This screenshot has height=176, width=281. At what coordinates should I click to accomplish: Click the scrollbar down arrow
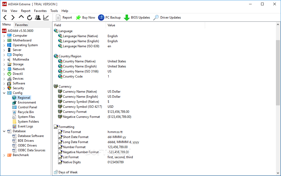[278, 173]
